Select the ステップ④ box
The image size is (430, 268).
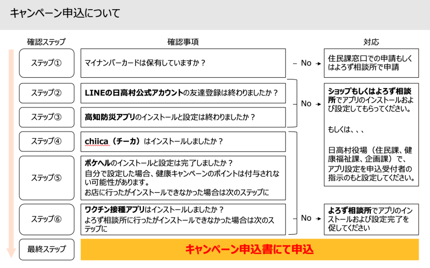point(46,141)
